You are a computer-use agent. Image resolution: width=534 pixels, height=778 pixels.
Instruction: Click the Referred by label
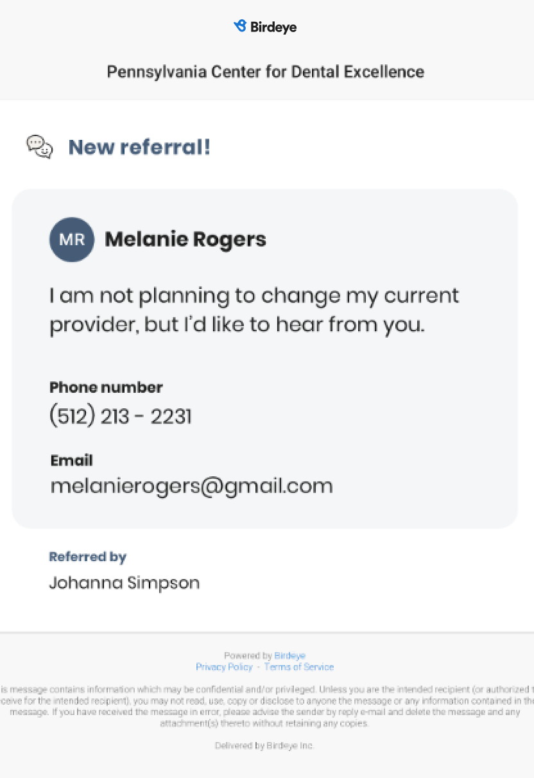click(87, 557)
